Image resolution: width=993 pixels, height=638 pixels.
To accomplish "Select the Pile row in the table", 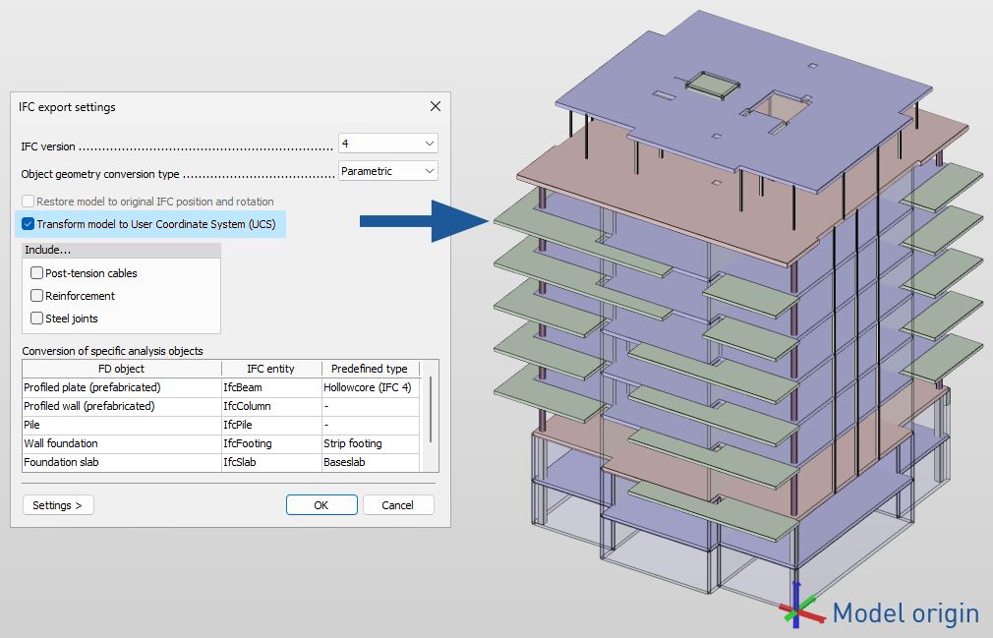I will coord(118,425).
